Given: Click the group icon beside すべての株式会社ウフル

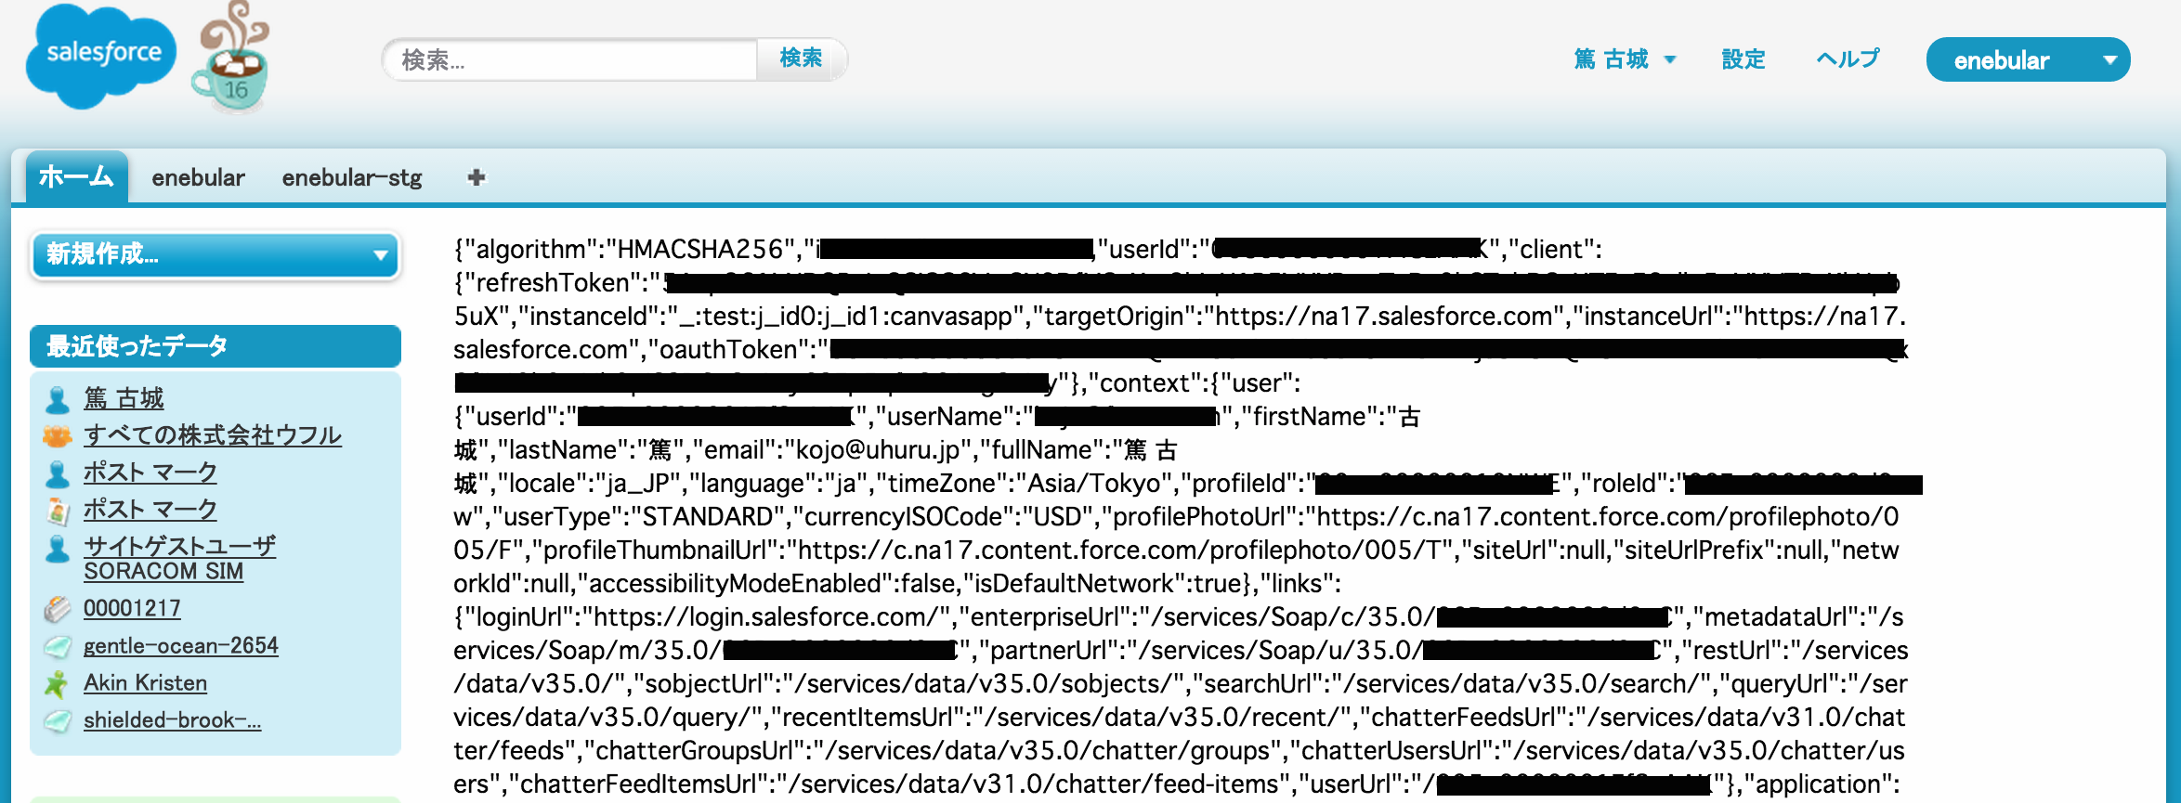Looking at the screenshot, I should [57, 435].
